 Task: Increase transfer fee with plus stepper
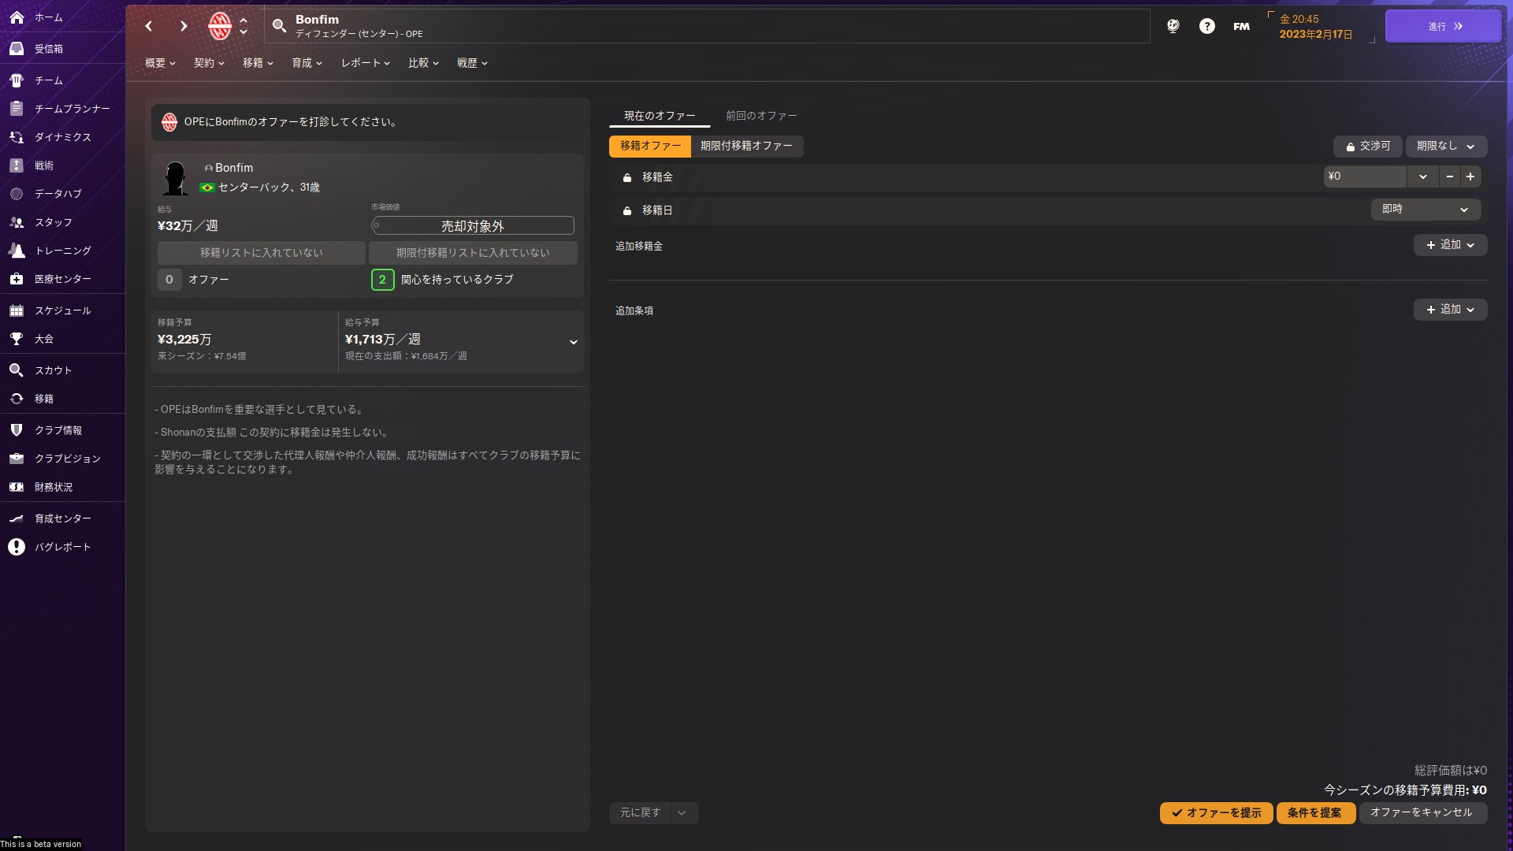tap(1470, 177)
